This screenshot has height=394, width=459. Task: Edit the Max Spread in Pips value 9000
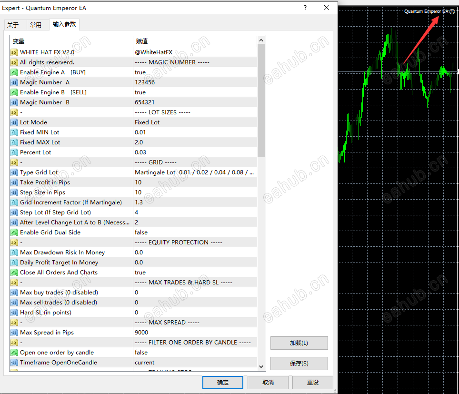pyautogui.click(x=195, y=333)
